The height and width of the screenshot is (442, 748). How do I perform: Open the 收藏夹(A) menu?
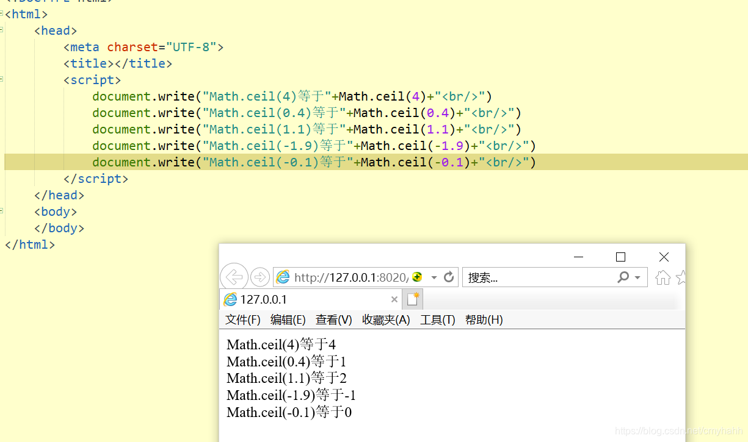tap(387, 319)
